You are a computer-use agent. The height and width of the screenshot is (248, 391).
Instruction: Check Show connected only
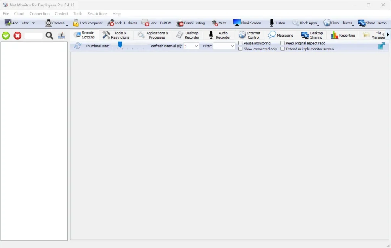[x=240, y=49]
